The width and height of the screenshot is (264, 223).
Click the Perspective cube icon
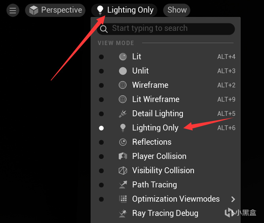point(34,10)
